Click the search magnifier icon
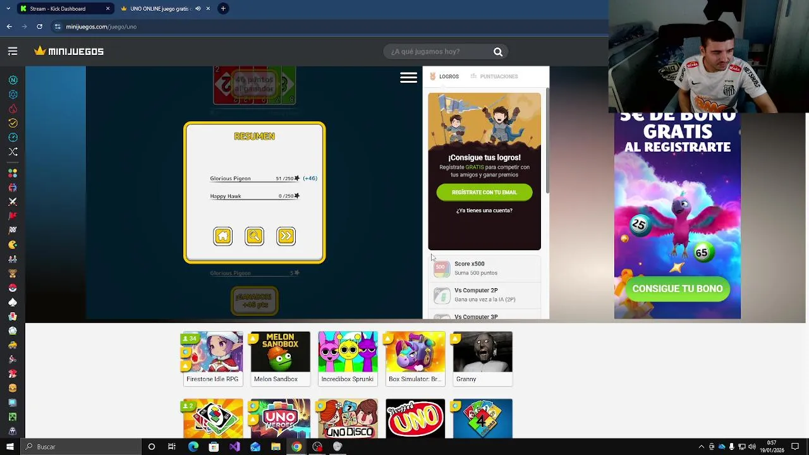 498,52
